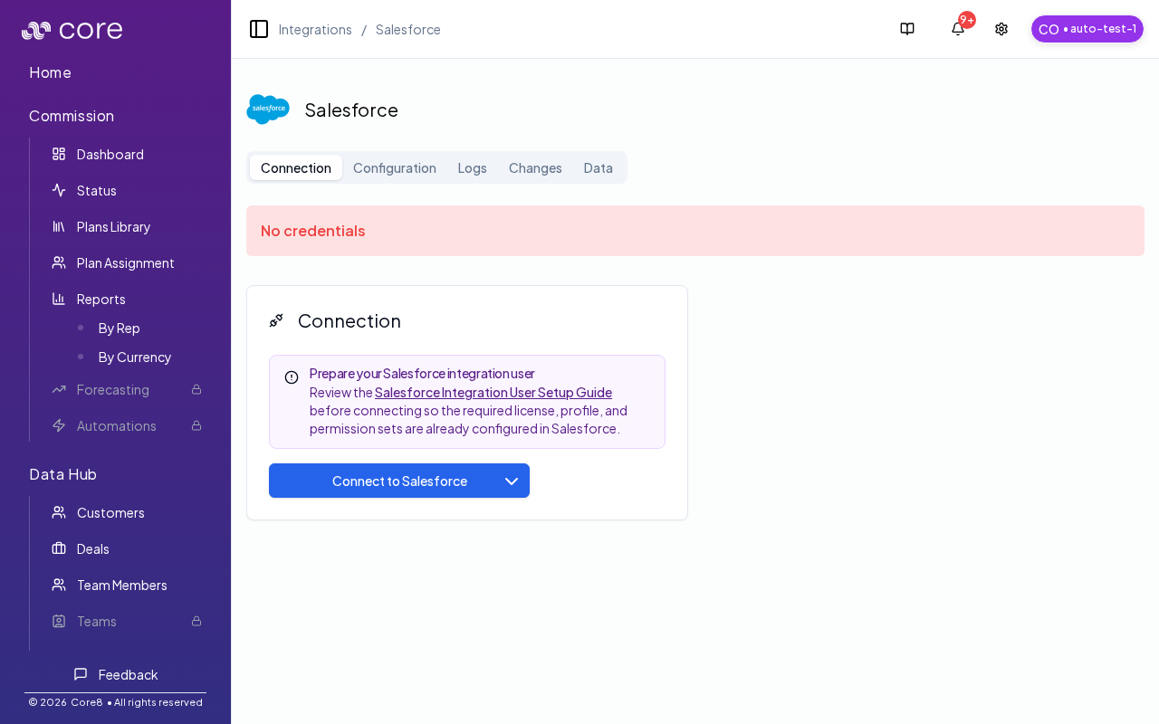The width and height of the screenshot is (1159, 724).
Task: Open the Logs tab
Action: (472, 167)
